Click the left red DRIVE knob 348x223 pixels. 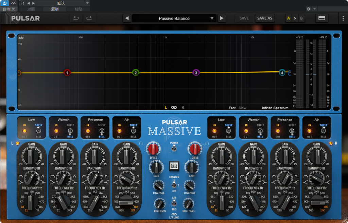(x=153, y=149)
